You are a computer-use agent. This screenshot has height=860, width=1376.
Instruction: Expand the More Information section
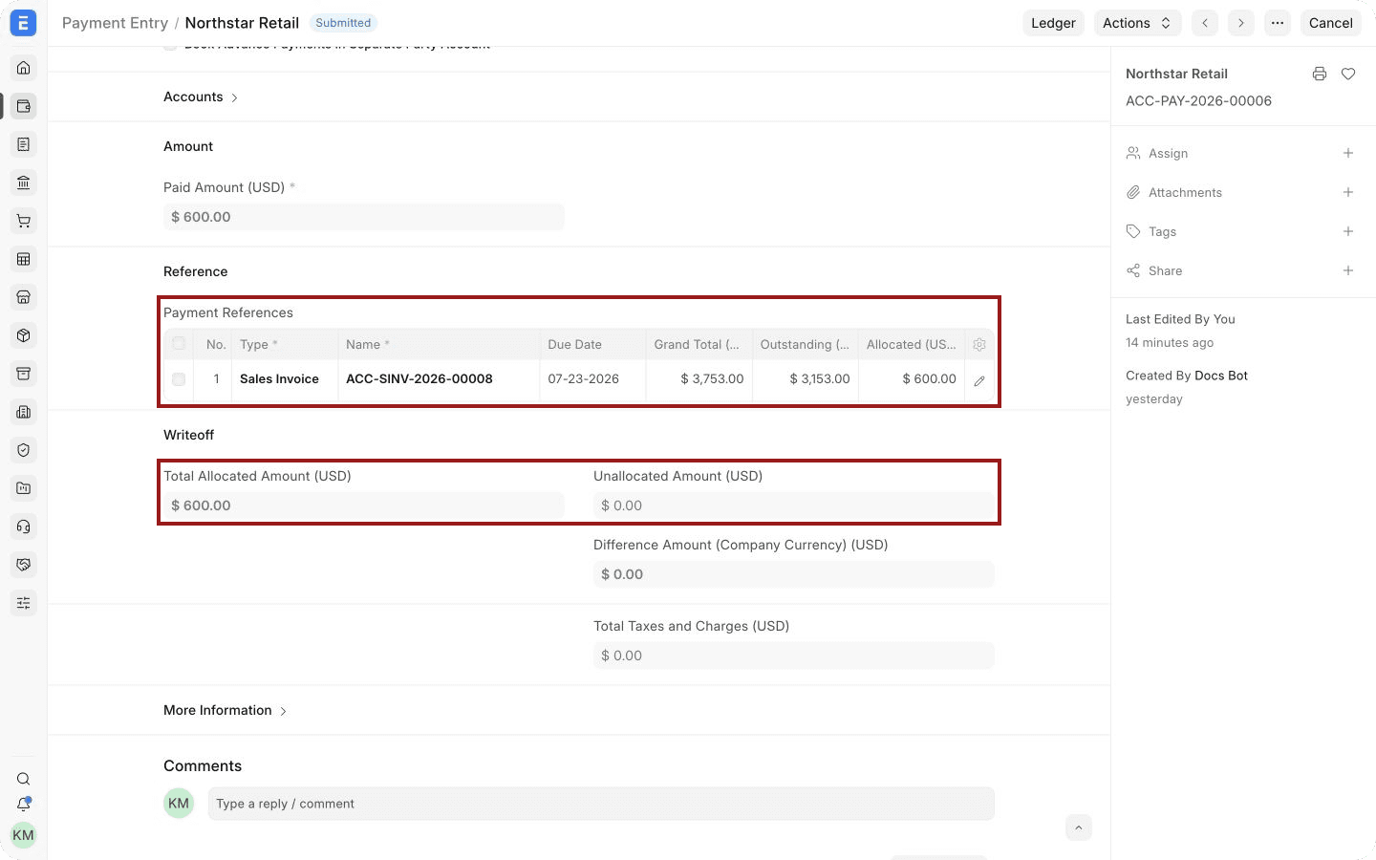pos(226,710)
